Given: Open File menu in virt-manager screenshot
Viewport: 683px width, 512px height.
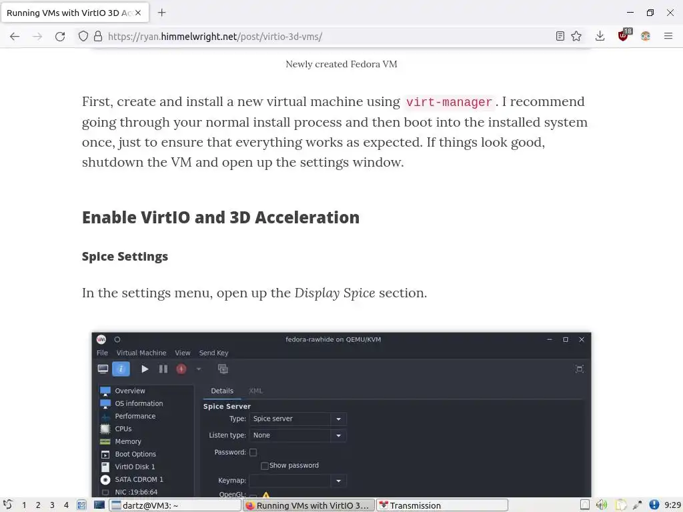Looking at the screenshot, I should (102, 353).
